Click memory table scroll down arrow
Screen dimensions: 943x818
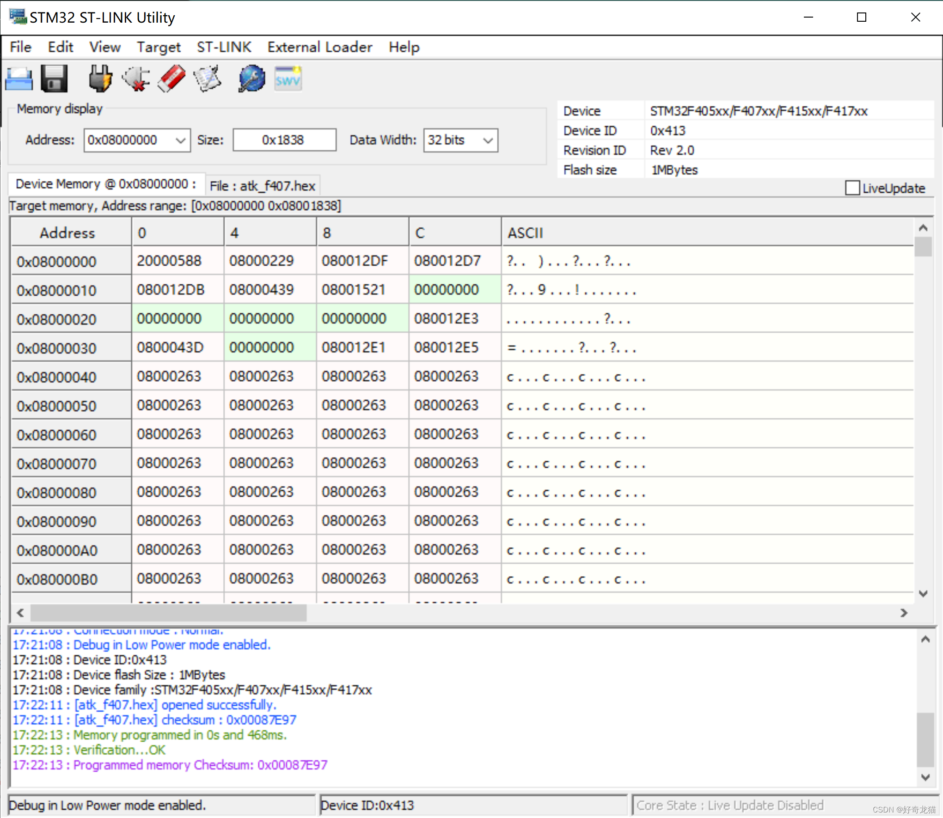pos(923,594)
